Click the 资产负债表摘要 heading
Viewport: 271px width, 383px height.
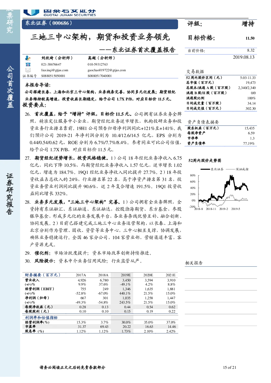coord(203,122)
